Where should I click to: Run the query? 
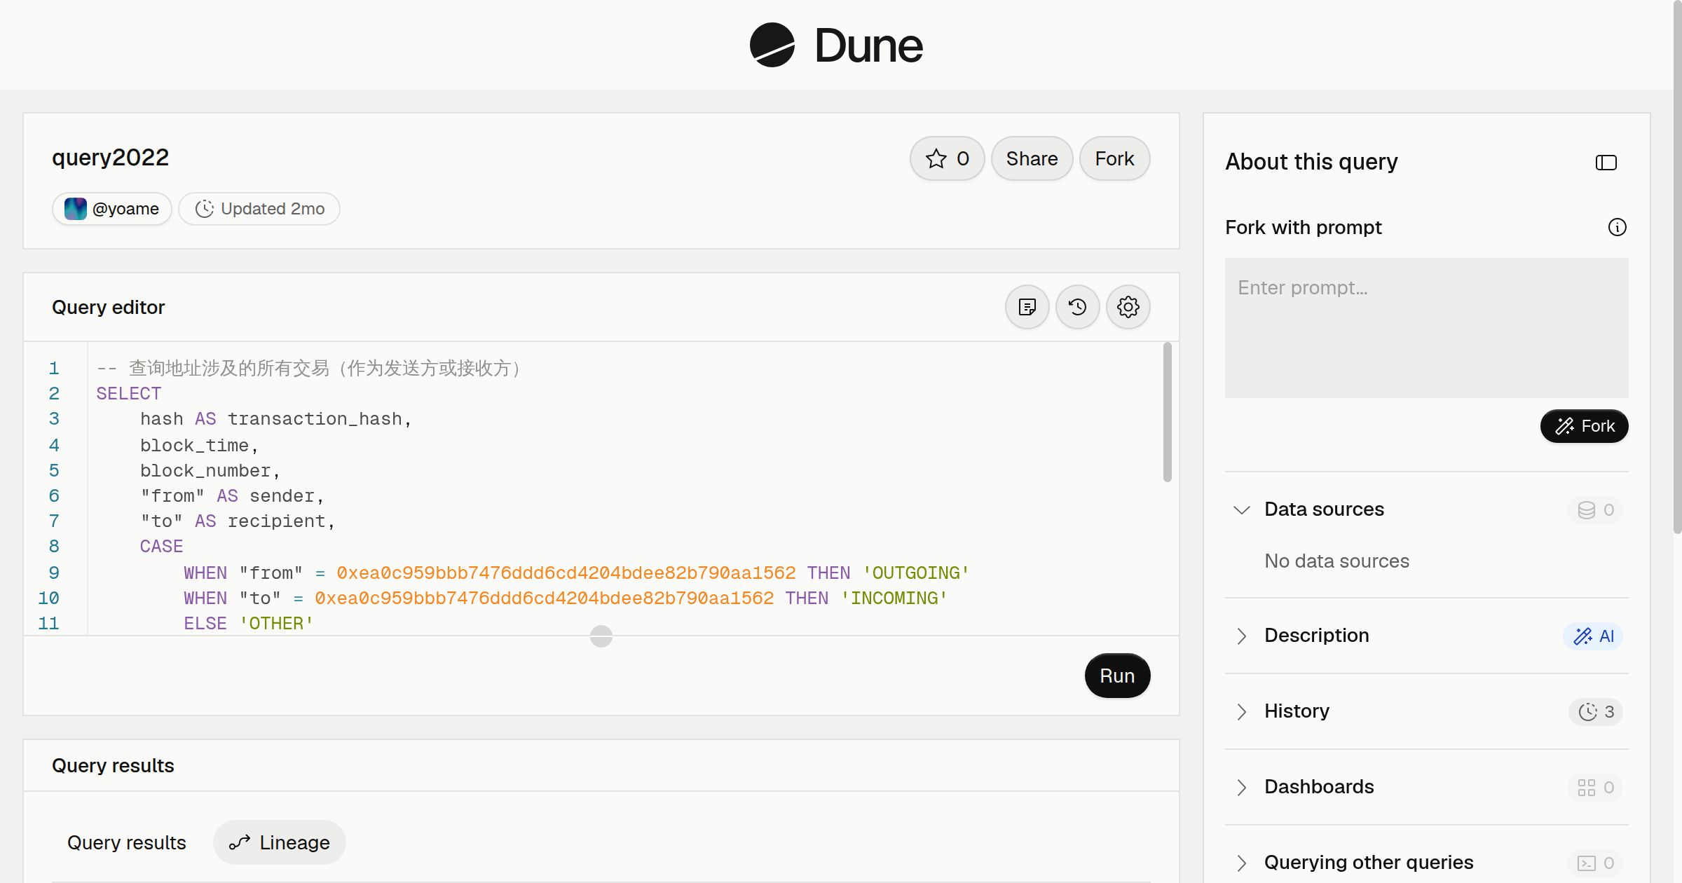click(x=1117, y=676)
